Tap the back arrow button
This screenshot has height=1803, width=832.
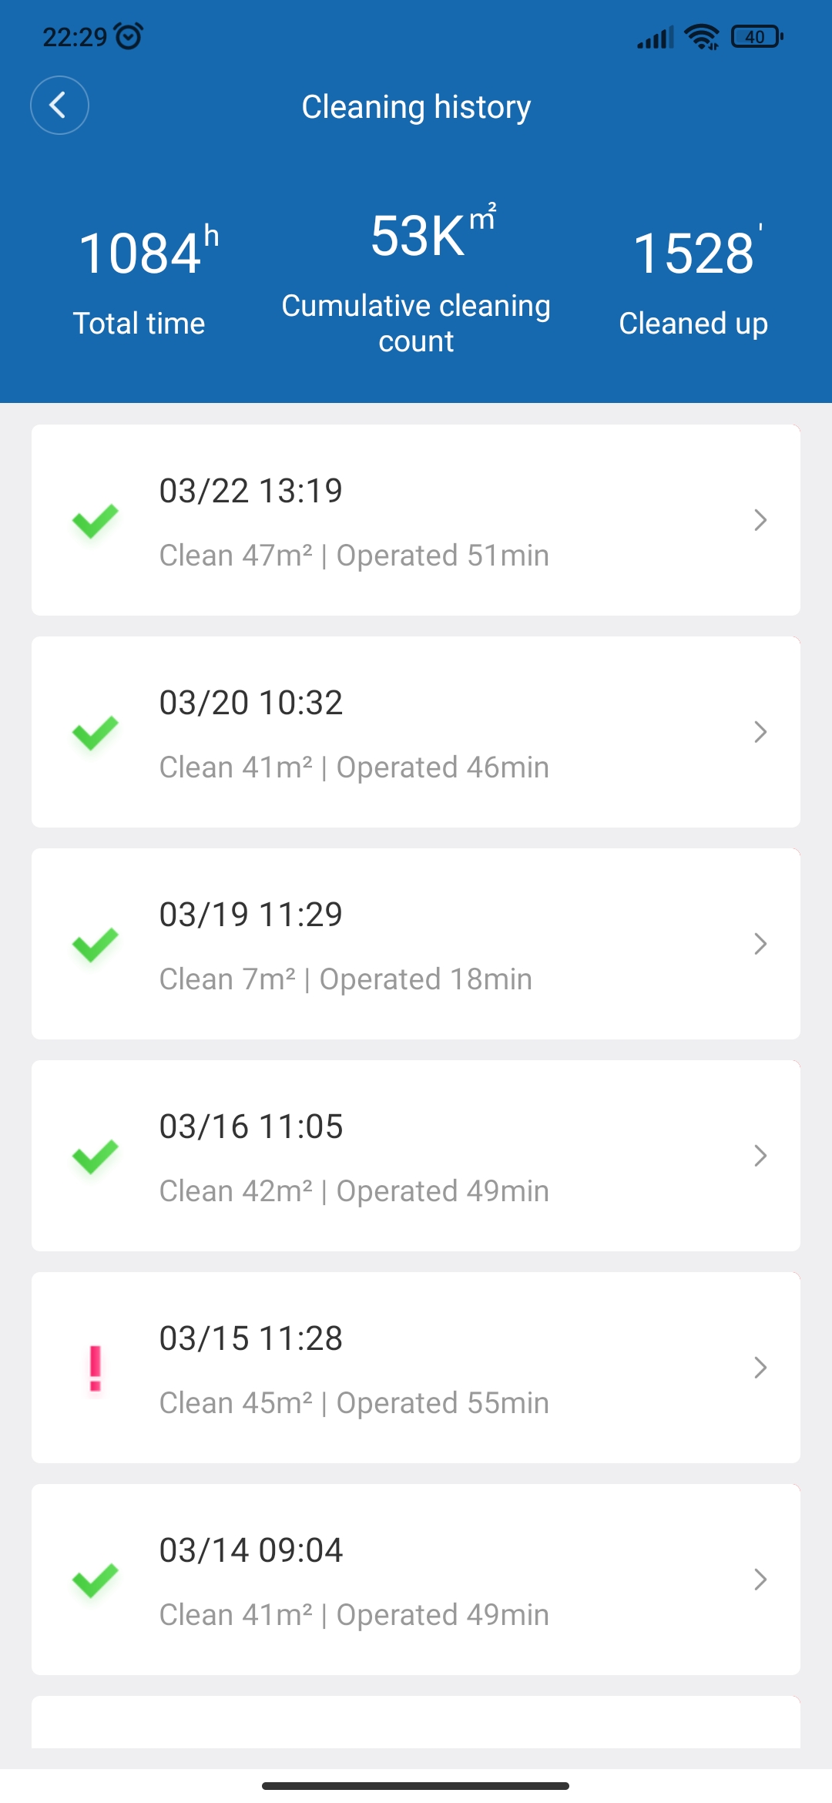click(59, 106)
